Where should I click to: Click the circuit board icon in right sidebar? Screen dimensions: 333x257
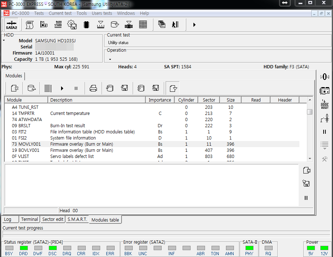pos(325,91)
